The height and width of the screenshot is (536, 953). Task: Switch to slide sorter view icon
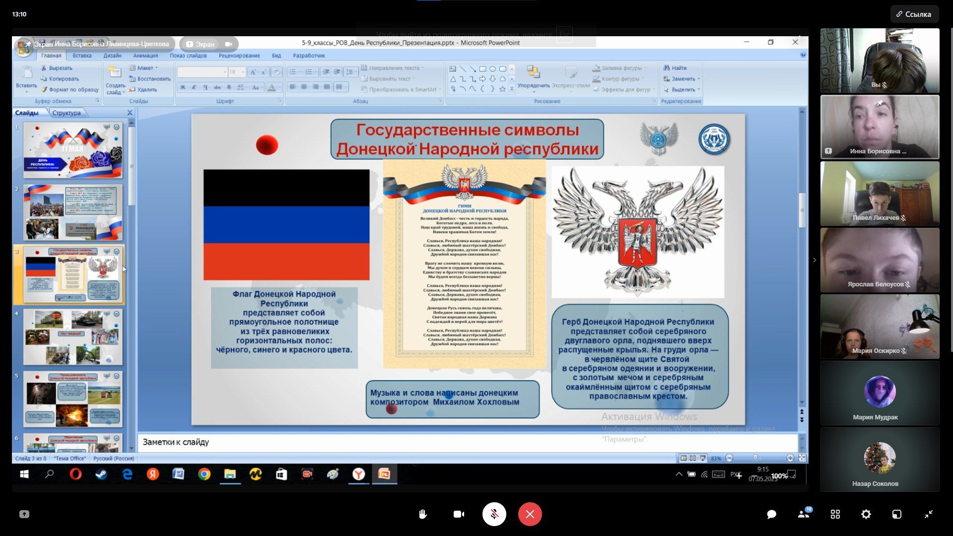[693, 458]
